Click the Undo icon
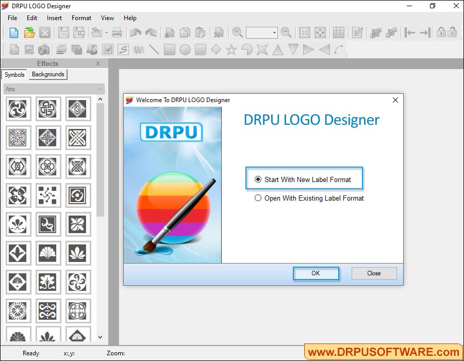 (135, 31)
